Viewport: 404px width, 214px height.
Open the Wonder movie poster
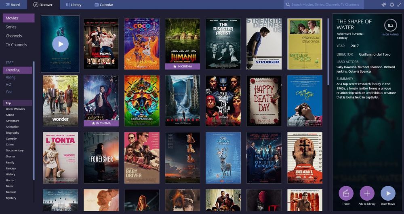tap(60, 101)
